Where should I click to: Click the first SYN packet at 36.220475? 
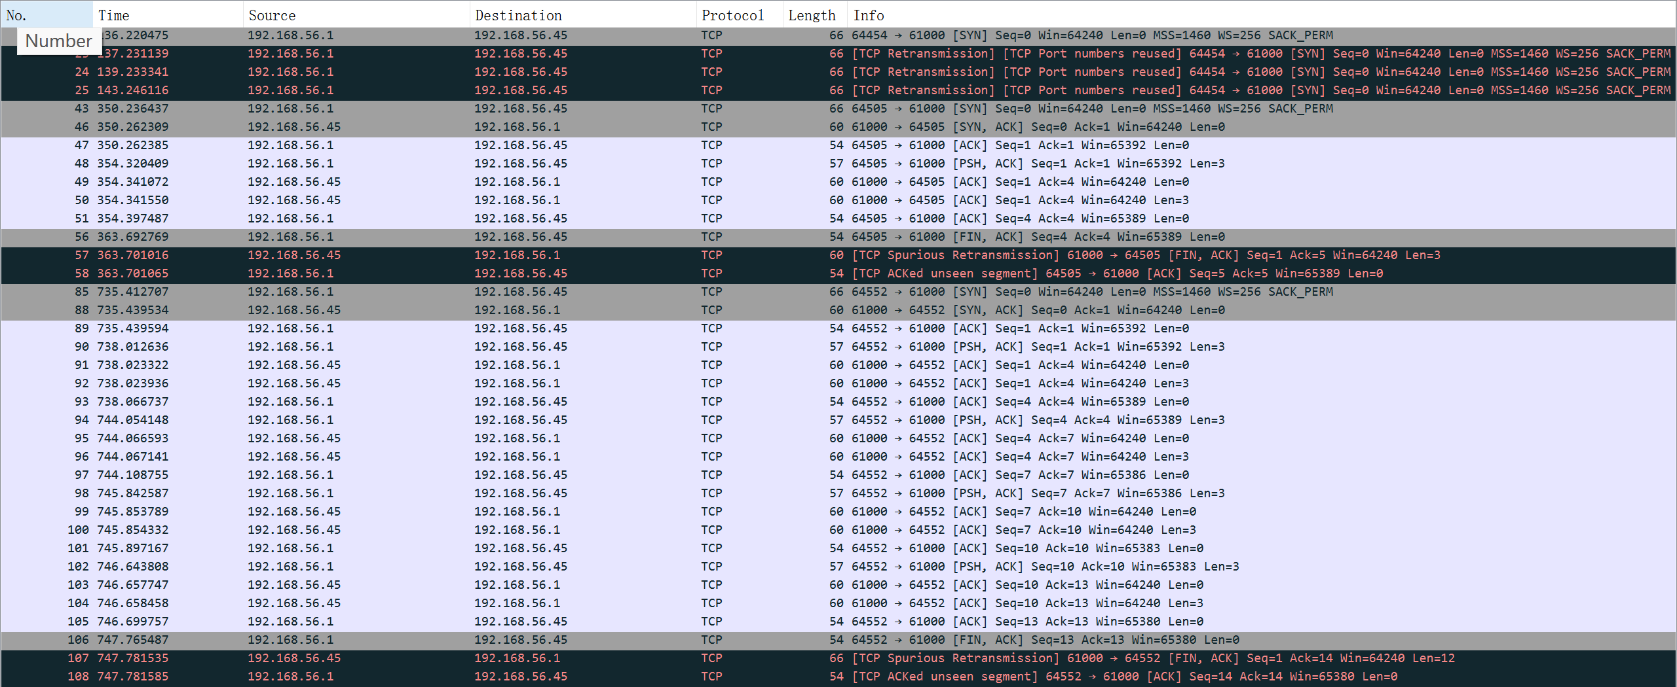click(x=838, y=35)
